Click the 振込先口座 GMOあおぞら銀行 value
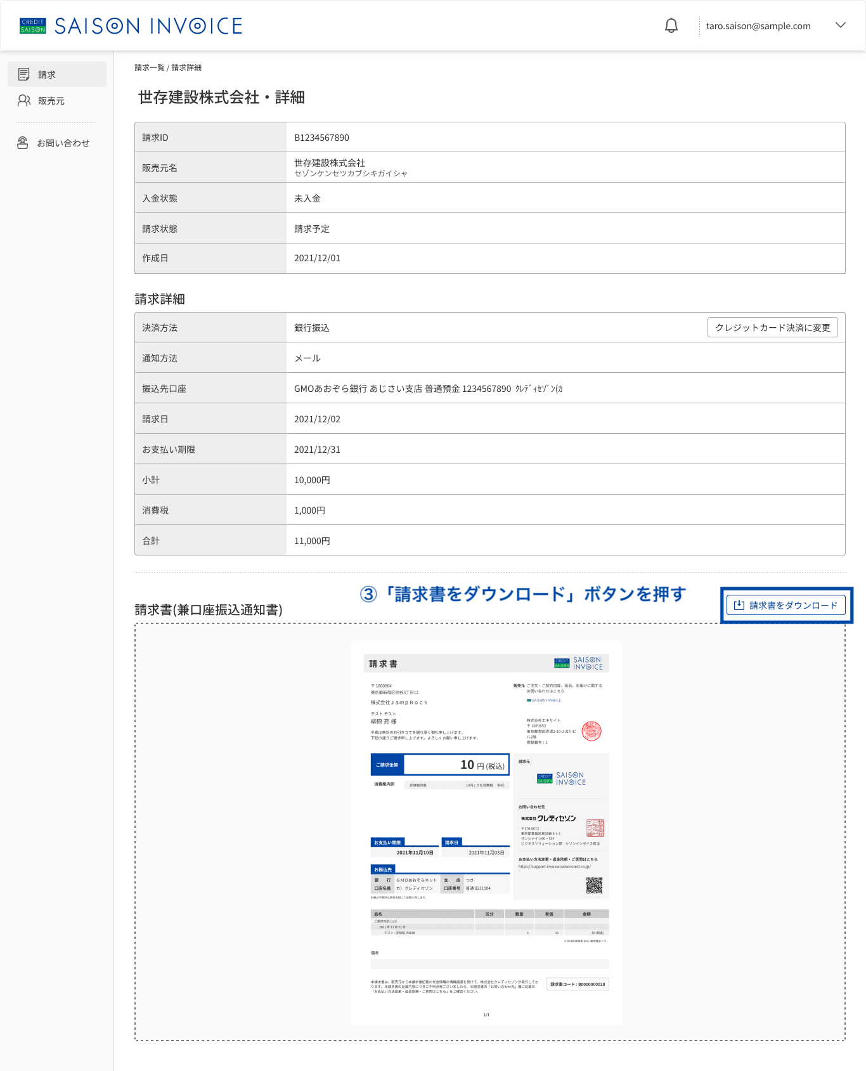Image resolution: width=866 pixels, height=1071 pixels. tap(429, 389)
